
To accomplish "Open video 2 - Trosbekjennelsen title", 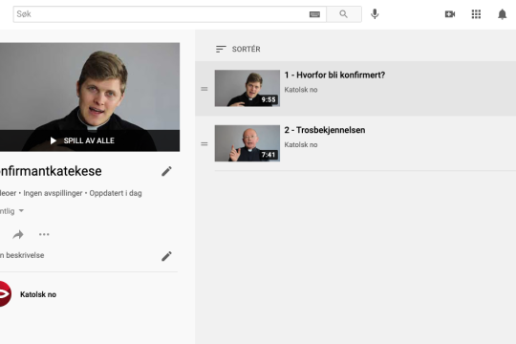I will [x=325, y=130].
